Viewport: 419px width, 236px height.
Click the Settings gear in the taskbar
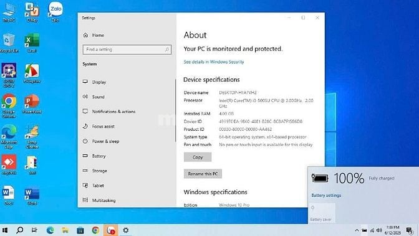(126, 230)
